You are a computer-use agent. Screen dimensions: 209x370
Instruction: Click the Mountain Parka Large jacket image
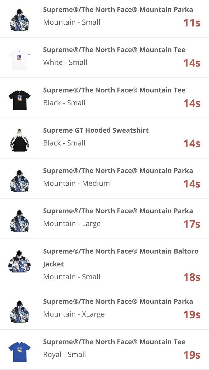19,221
